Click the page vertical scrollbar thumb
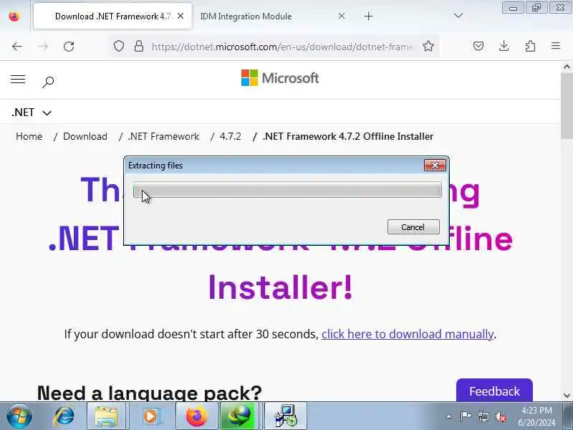Viewport: 573px width, 430px height. point(567,106)
